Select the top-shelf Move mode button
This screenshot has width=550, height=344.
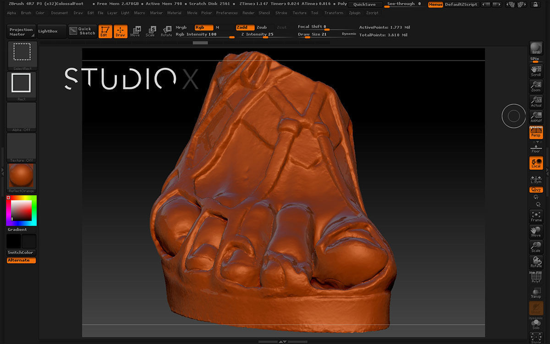click(135, 31)
